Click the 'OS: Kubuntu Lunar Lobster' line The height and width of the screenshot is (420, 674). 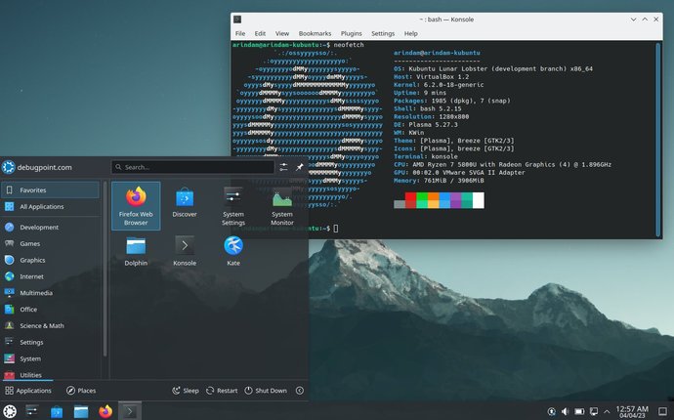[493, 68]
